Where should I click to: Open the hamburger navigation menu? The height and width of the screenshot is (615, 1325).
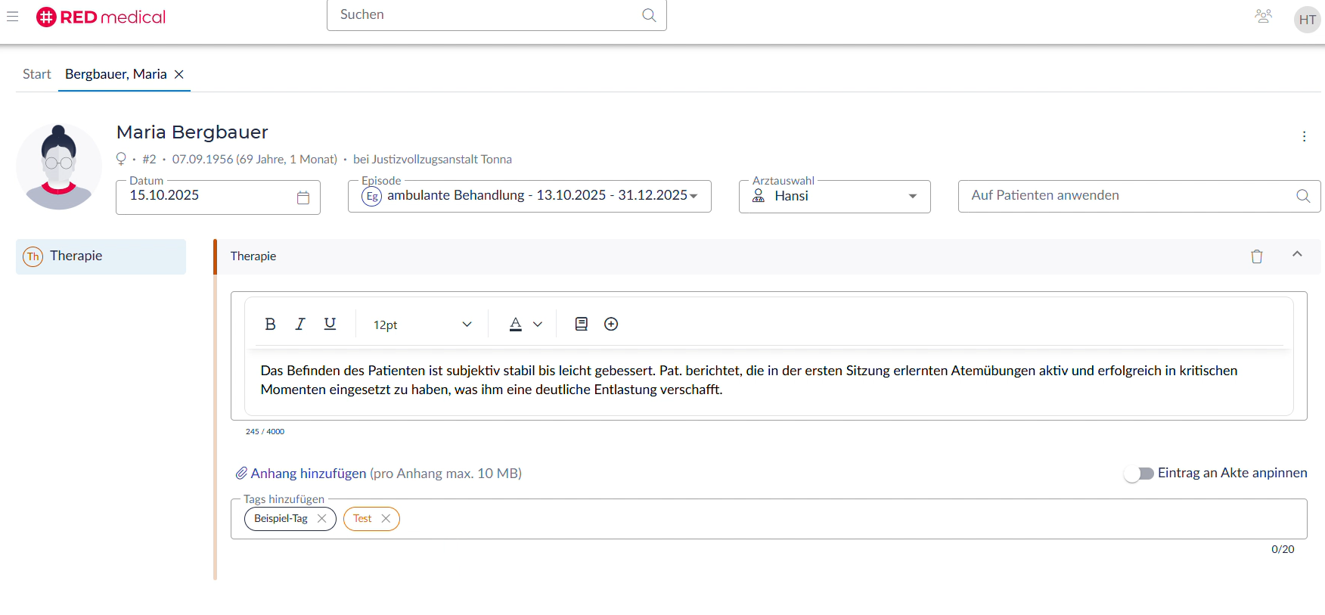[x=13, y=17]
